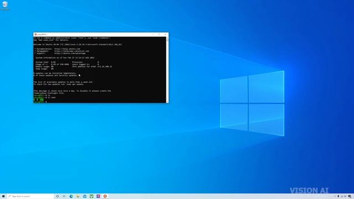This screenshot has width=354, height=199.
Task: Open the purple taskbar app icon
Action: point(98,196)
